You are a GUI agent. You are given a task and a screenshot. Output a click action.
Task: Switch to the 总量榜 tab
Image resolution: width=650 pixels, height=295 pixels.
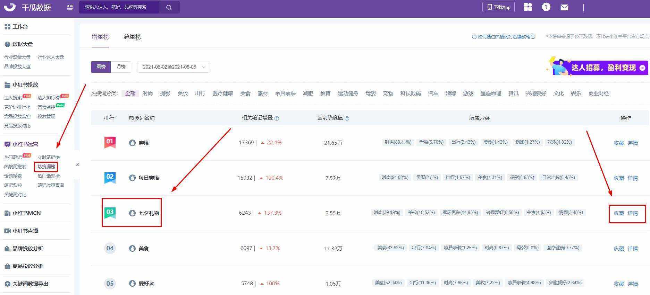point(132,37)
